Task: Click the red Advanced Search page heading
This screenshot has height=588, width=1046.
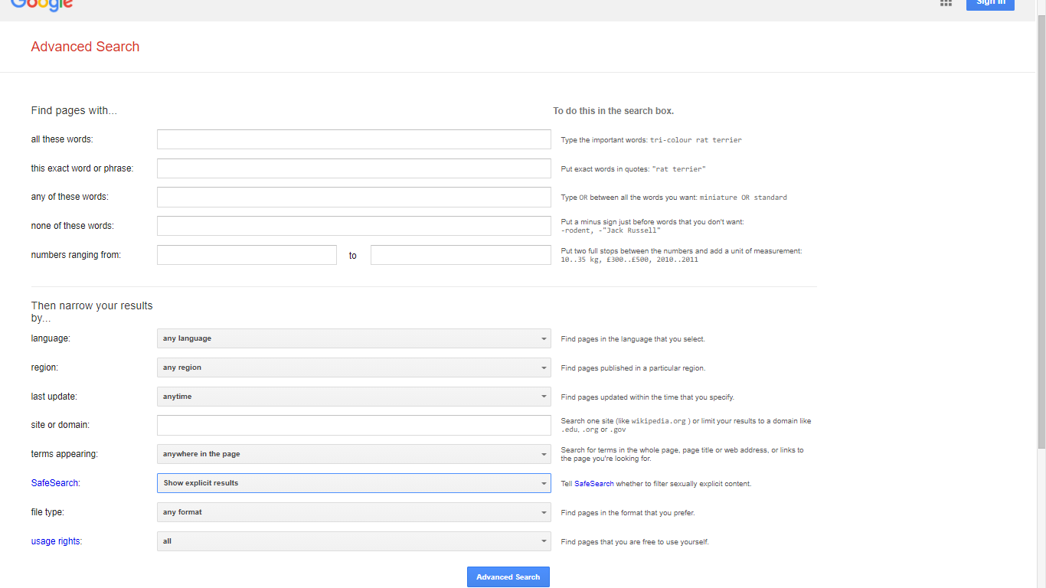Action: click(x=85, y=47)
